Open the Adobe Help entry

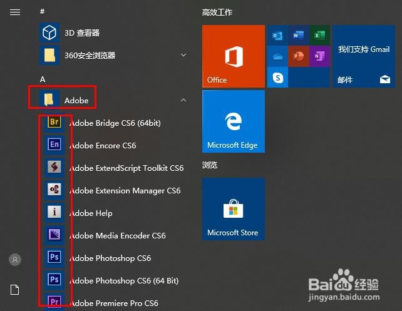click(x=91, y=213)
